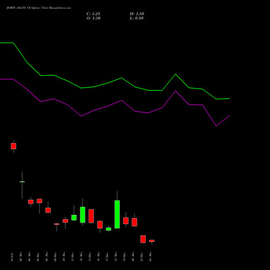Select the small red candle for 10 Mar
270x270 pixels.
tap(65, 221)
